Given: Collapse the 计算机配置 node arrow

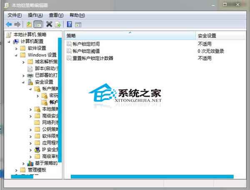Looking at the screenshot, I should click(x=9, y=42).
